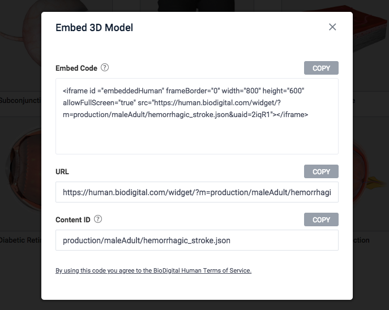Image resolution: width=389 pixels, height=310 pixels.
Task: Open the red tissue block thumbnail
Action: click(x=370, y=30)
